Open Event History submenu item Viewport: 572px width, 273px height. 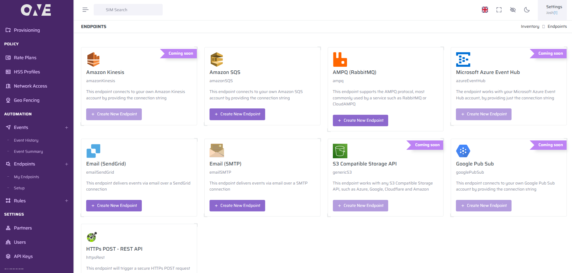(26, 140)
